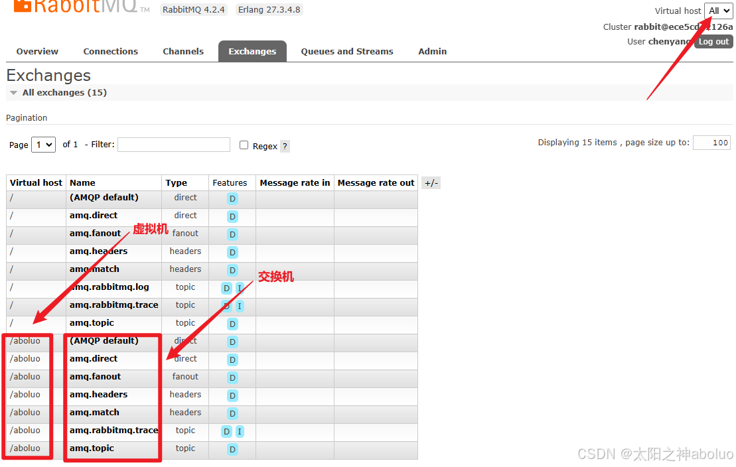Click D badge of amq.rabbitmq.log row
Screen dimensions: 736x467
(227, 288)
